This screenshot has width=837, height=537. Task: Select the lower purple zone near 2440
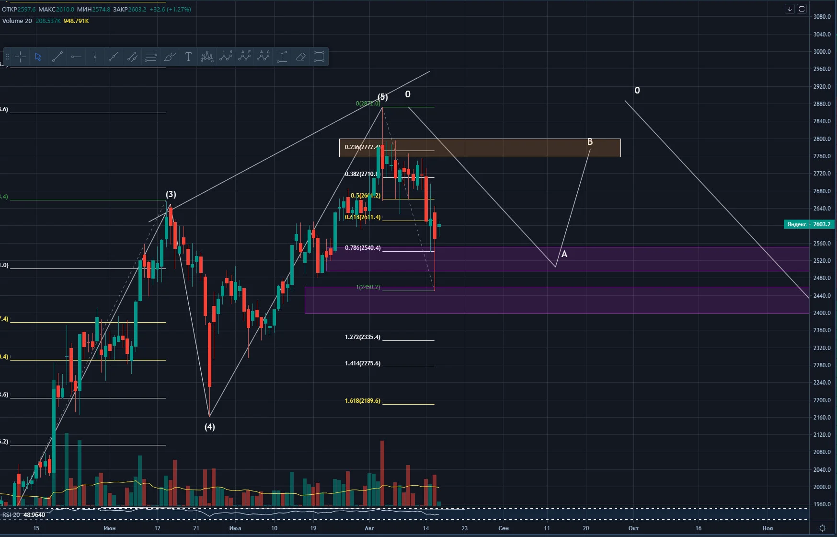[557, 300]
